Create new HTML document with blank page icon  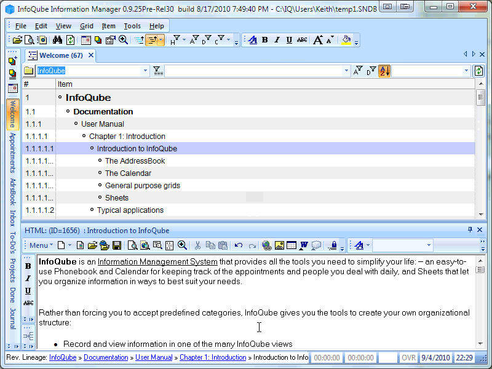61,245
